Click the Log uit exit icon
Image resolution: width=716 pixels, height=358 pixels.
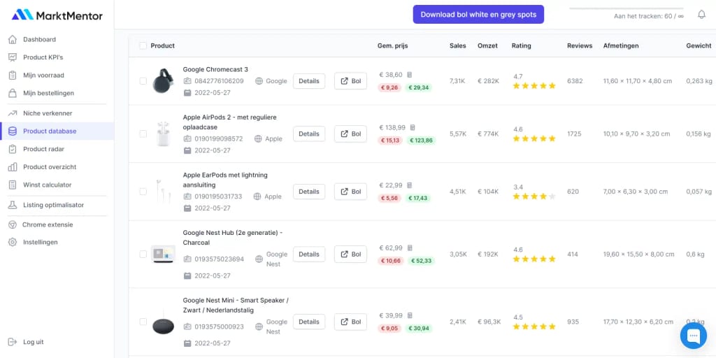click(x=13, y=342)
